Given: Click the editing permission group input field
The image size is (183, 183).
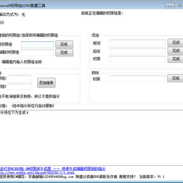Looking at the screenshot, I should [x=37, y=52].
